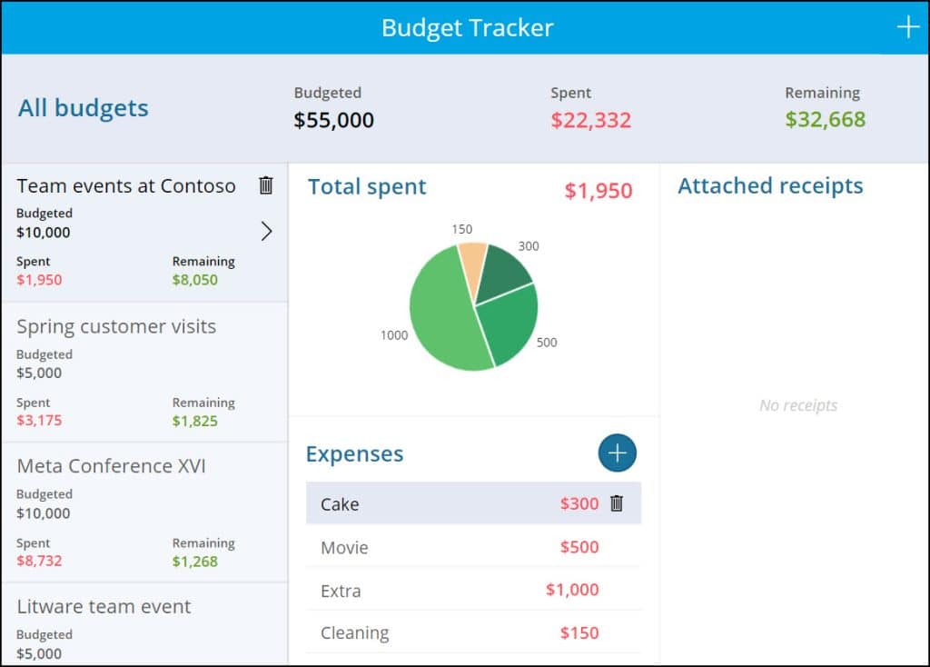Open Team events at Contoso details chevron
Viewport: 930px width, 667px height.
click(x=266, y=232)
